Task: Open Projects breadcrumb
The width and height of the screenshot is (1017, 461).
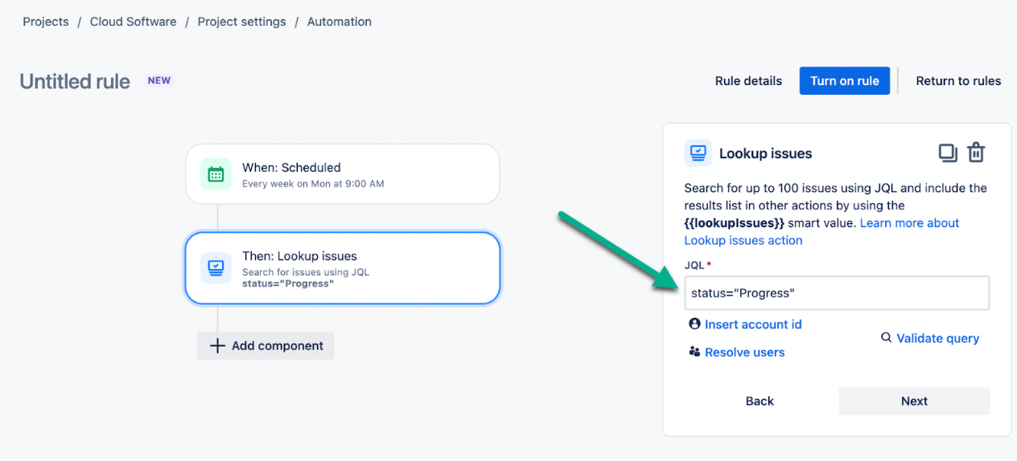Action: [46, 22]
